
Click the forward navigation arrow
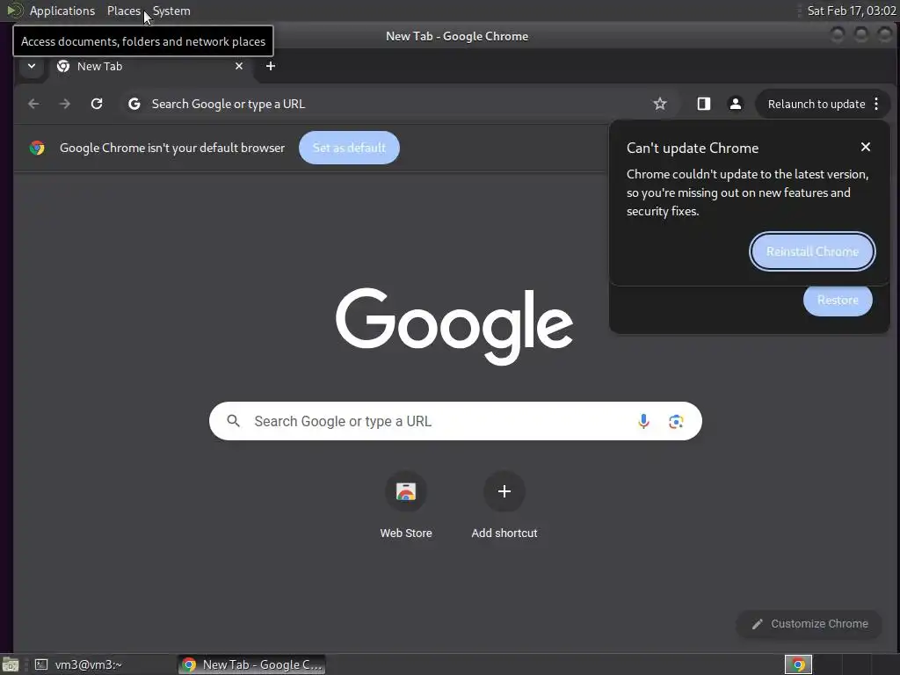point(65,104)
